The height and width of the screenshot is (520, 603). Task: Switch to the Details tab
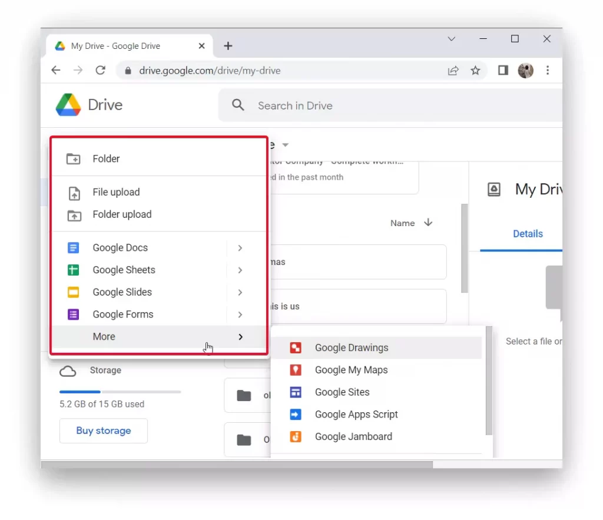coord(528,234)
